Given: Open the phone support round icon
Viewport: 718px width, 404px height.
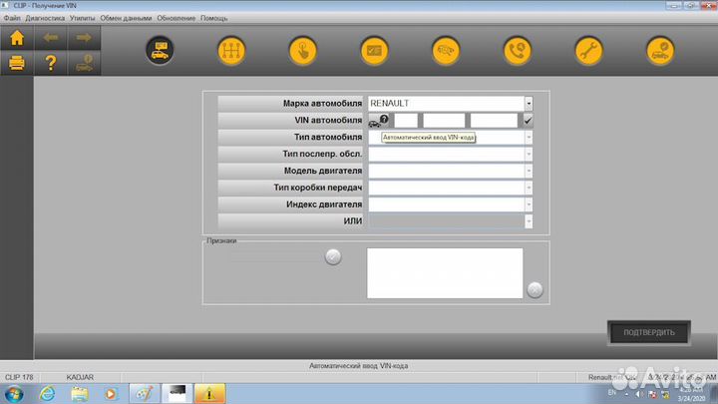Looking at the screenshot, I should 517,51.
